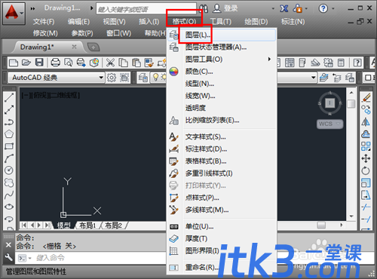Select the Revision Cloud tool
Screen dimensions: 377x279
tap(9, 182)
